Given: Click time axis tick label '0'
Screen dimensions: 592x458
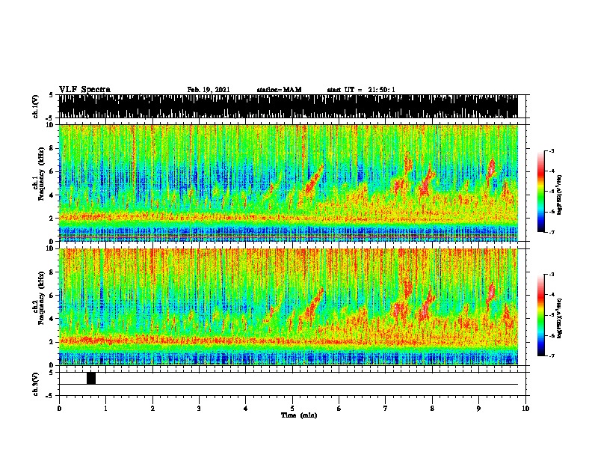Looking at the screenshot, I should [59, 408].
